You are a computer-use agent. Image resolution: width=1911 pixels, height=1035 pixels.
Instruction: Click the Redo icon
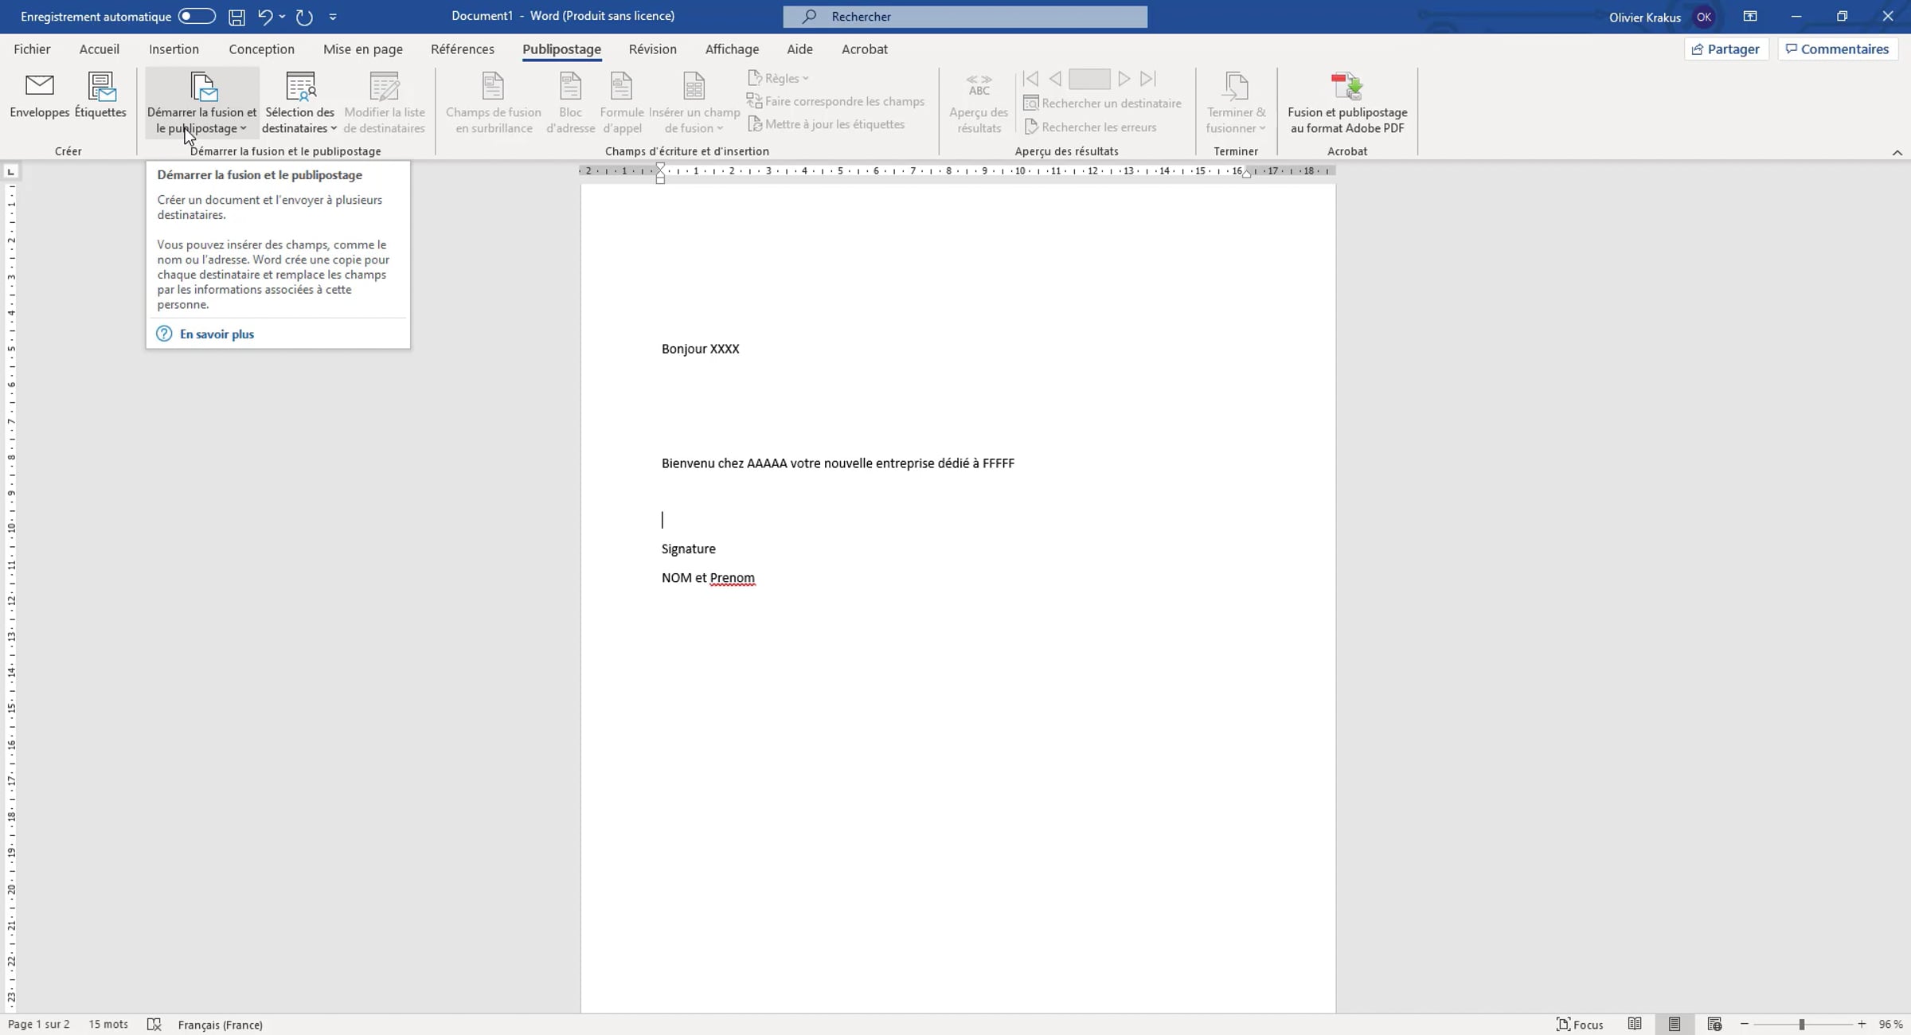click(304, 17)
